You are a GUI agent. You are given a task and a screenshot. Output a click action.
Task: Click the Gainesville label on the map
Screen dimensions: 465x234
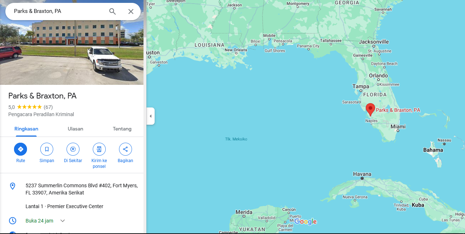363,55
